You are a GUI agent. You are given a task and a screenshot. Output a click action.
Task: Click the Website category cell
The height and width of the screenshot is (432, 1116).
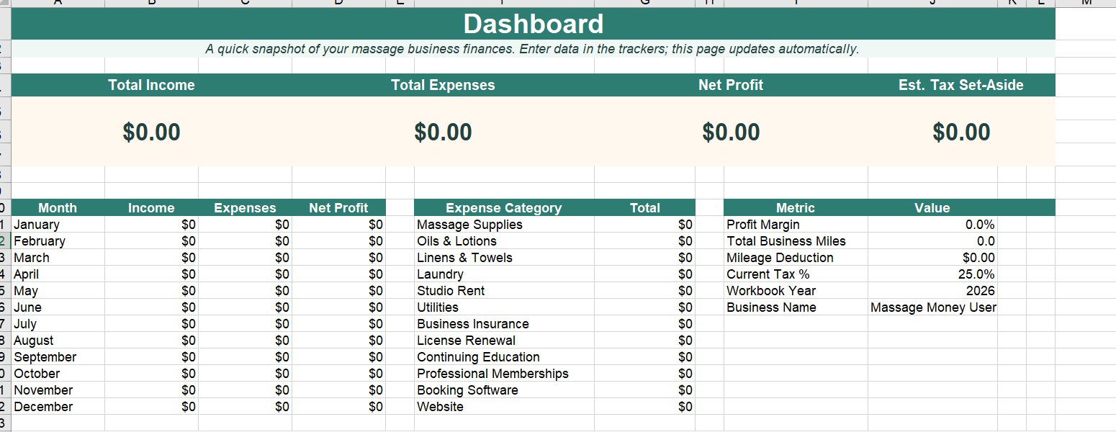click(x=504, y=407)
